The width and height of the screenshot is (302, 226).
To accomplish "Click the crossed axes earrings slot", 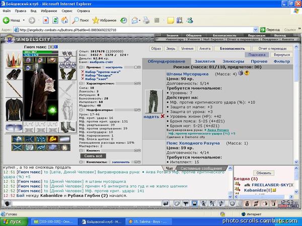I will 67,54.
